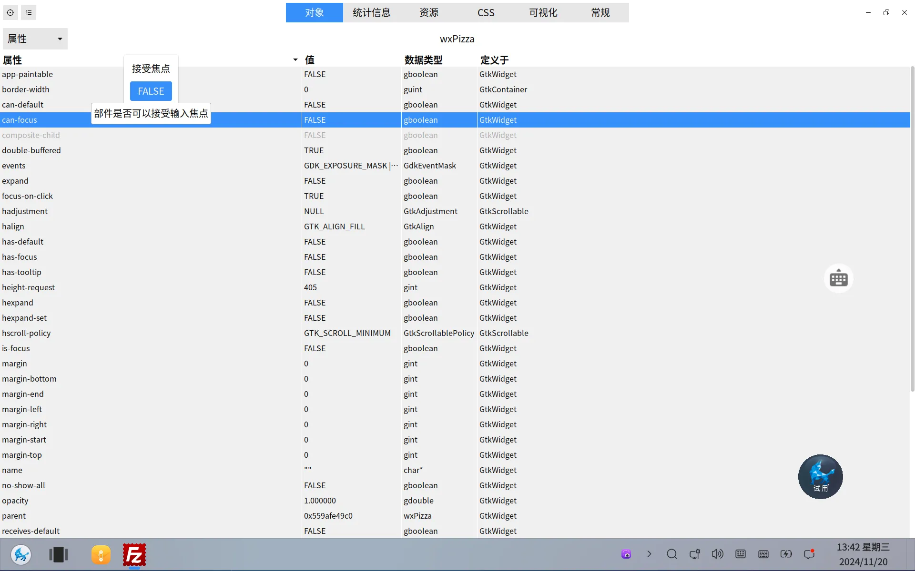Viewport: 915px width, 571px height.
Task: Open the 属性 dropdown selector
Action: coord(35,39)
